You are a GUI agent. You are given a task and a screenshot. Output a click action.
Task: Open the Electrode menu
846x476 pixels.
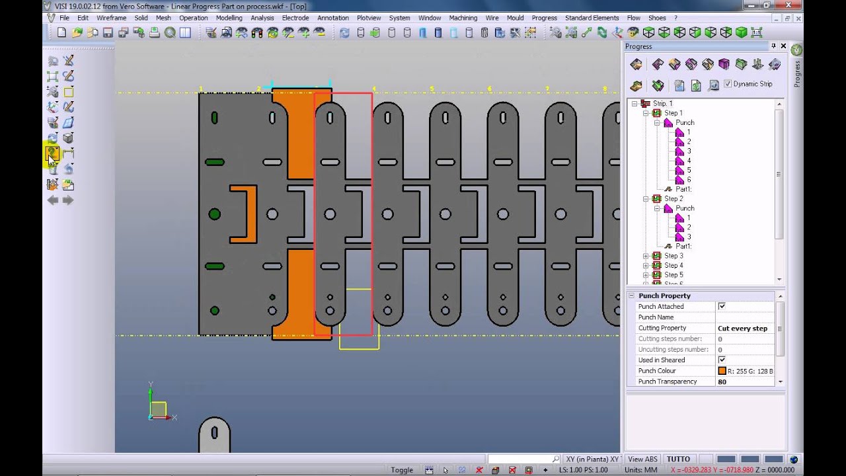(x=295, y=18)
